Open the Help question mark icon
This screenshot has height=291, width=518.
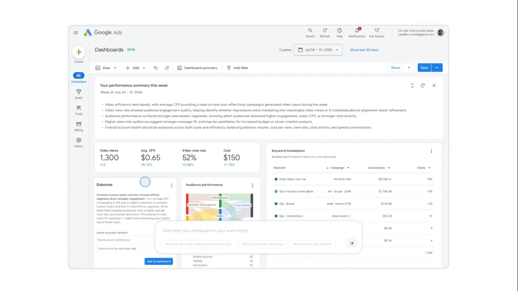tap(340, 33)
